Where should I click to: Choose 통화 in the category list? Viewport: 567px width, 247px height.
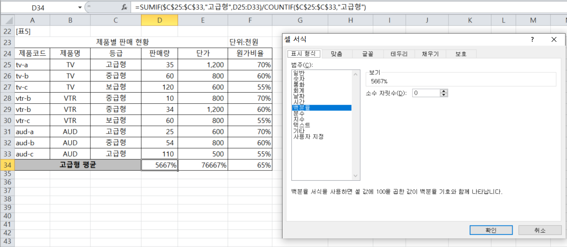pyautogui.click(x=298, y=84)
